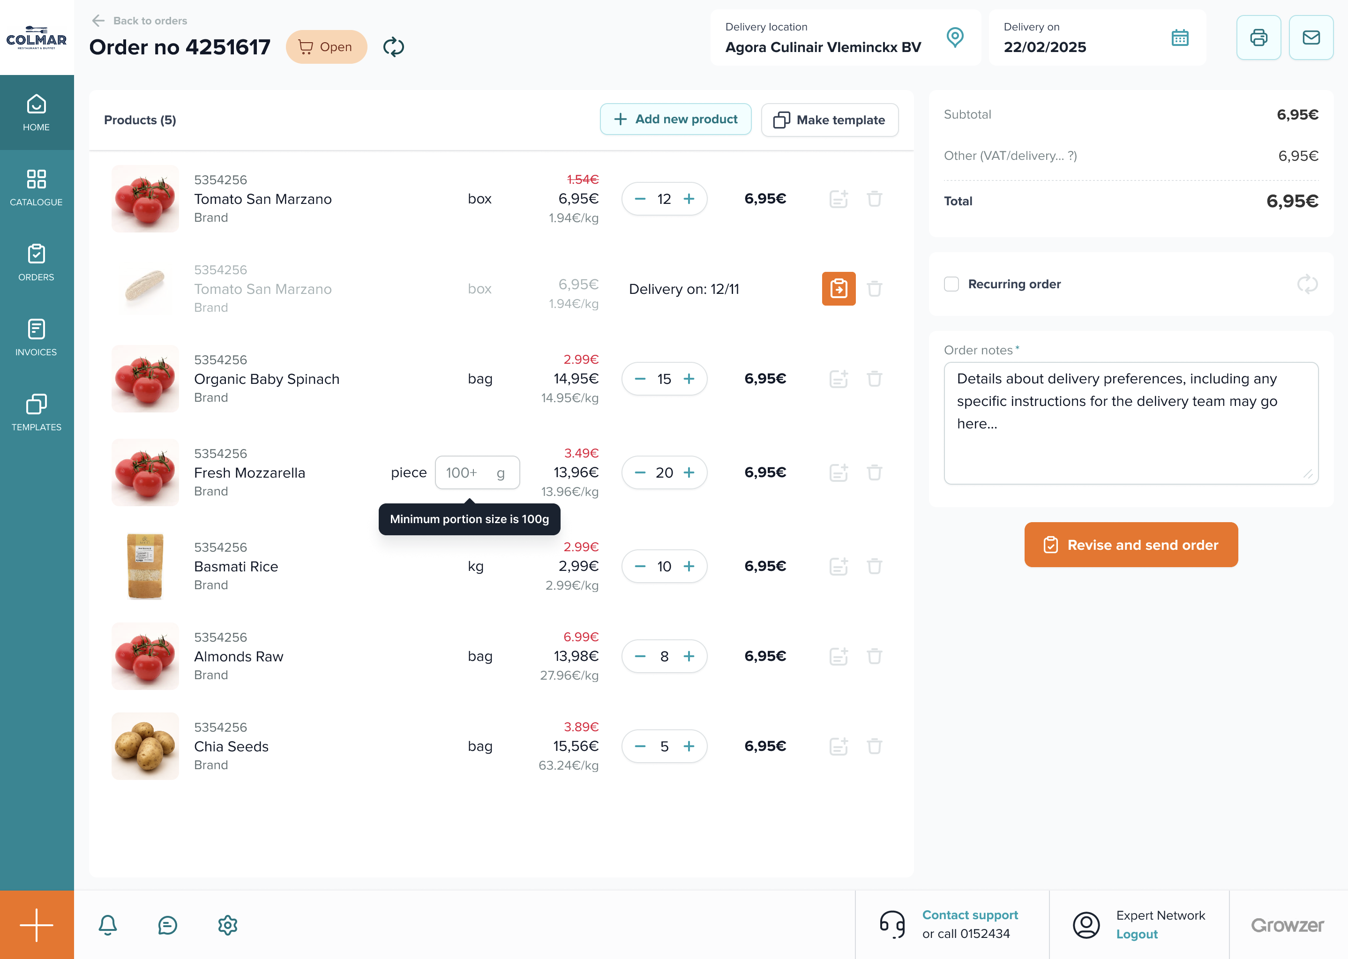Delete Organic Baby Spinach row
1348x959 pixels.
(x=875, y=379)
